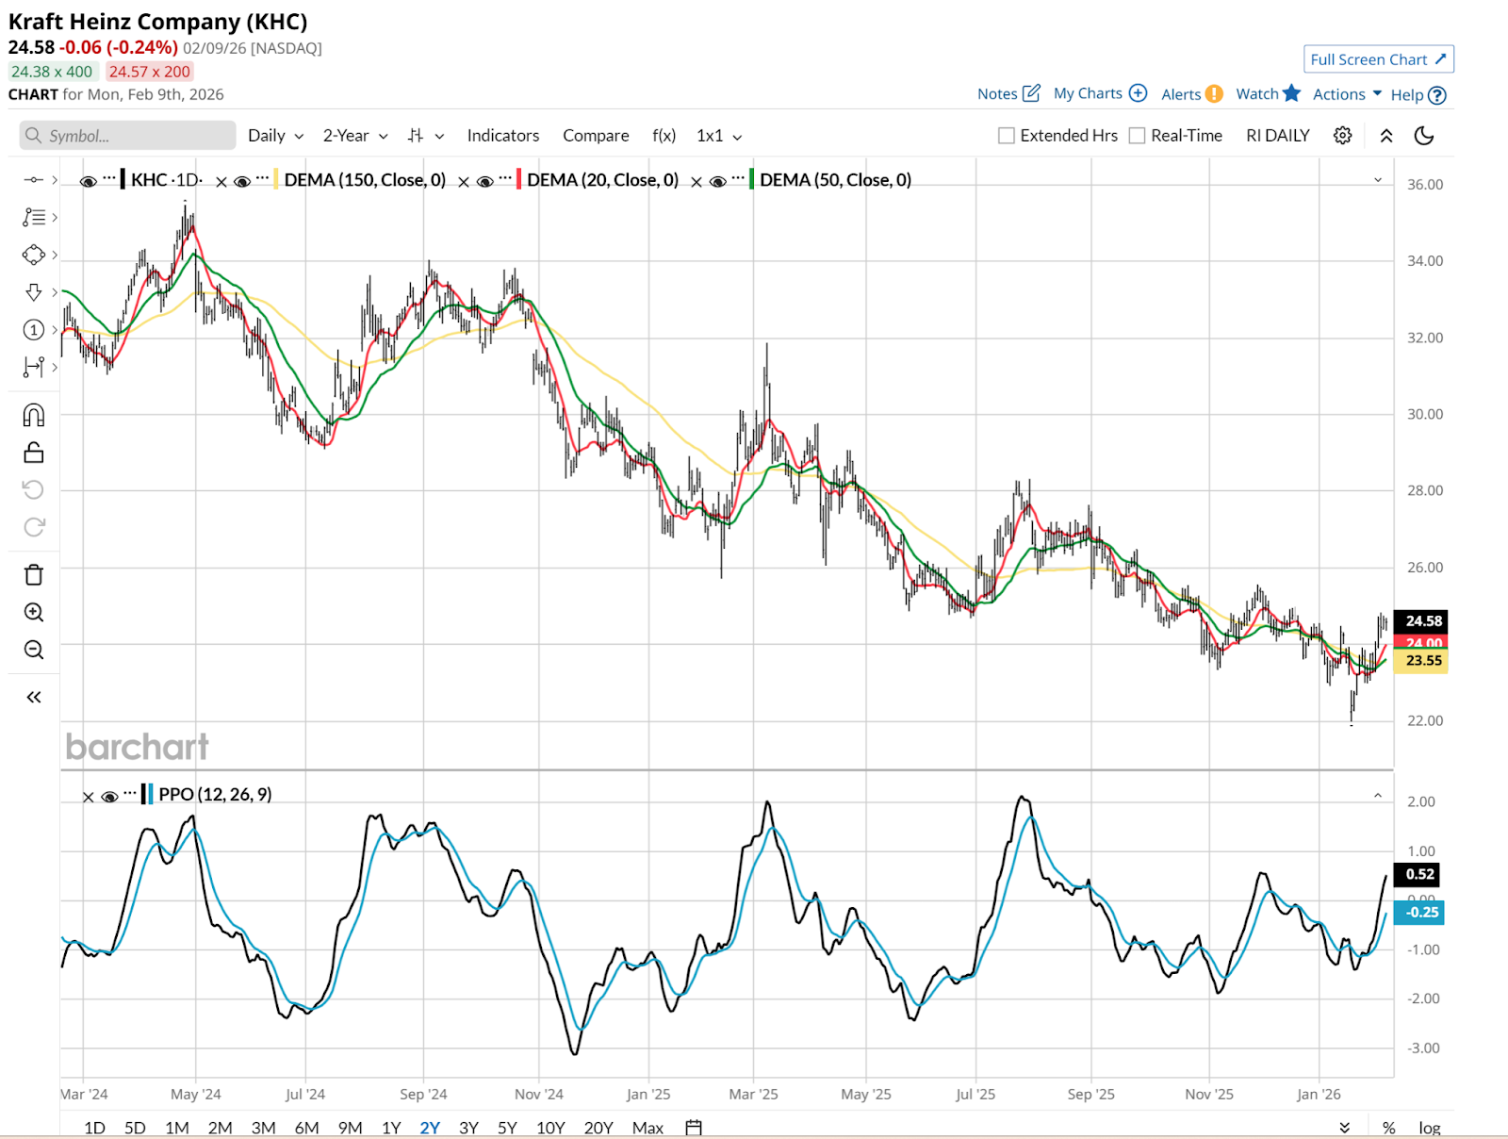This screenshot has width=1508, height=1139.
Task: Expand the Actions dropdown menu
Action: pyautogui.click(x=1347, y=94)
